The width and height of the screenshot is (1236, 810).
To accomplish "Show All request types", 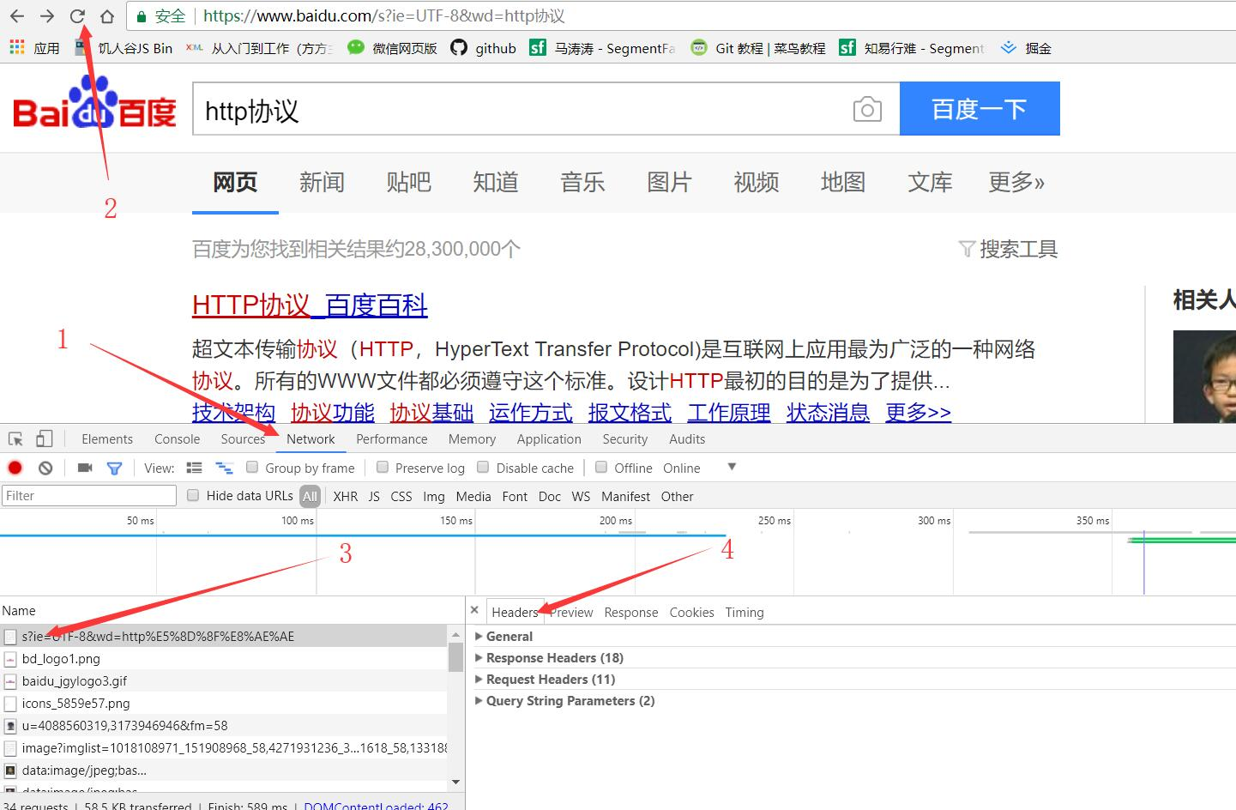I will (x=310, y=496).
